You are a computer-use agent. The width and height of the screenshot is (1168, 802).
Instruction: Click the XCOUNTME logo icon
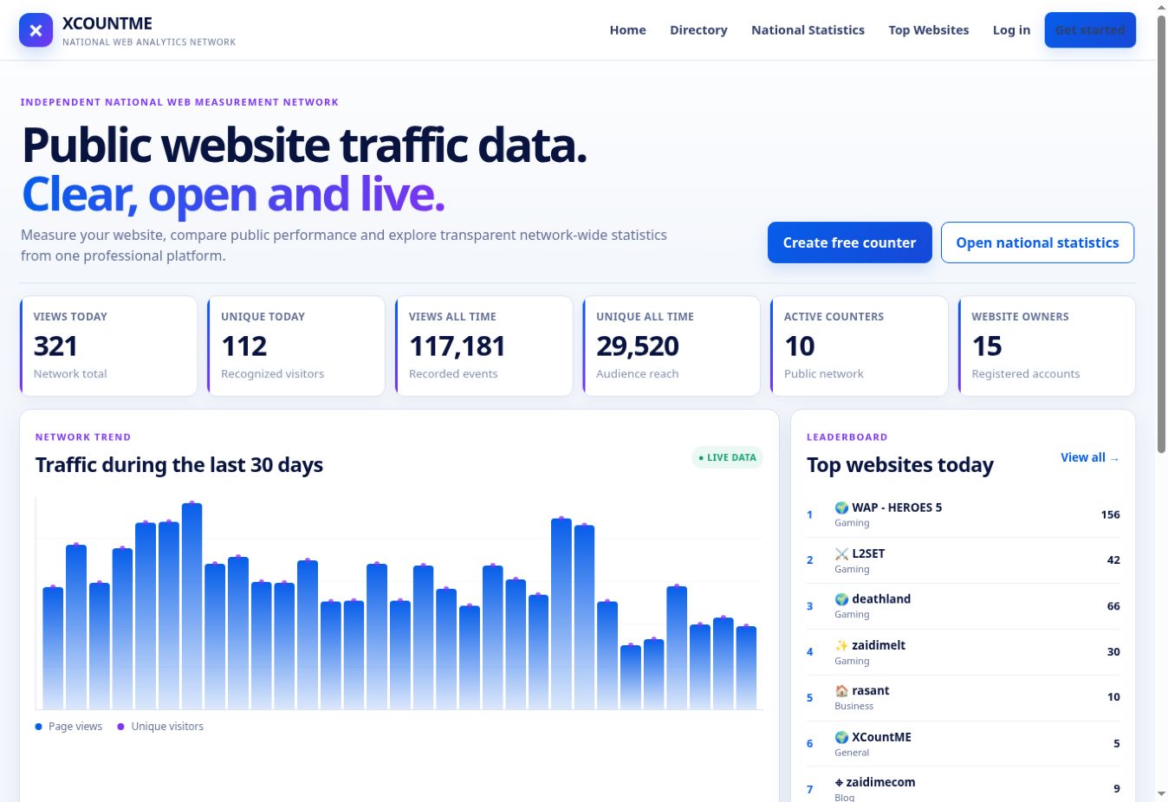(x=36, y=30)
